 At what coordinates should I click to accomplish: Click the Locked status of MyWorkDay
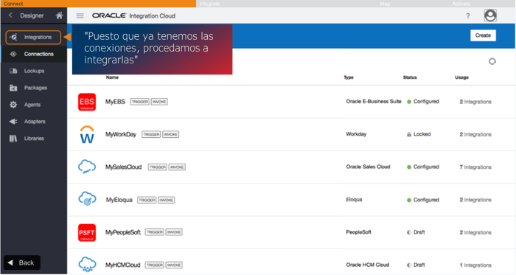[419, 134]
